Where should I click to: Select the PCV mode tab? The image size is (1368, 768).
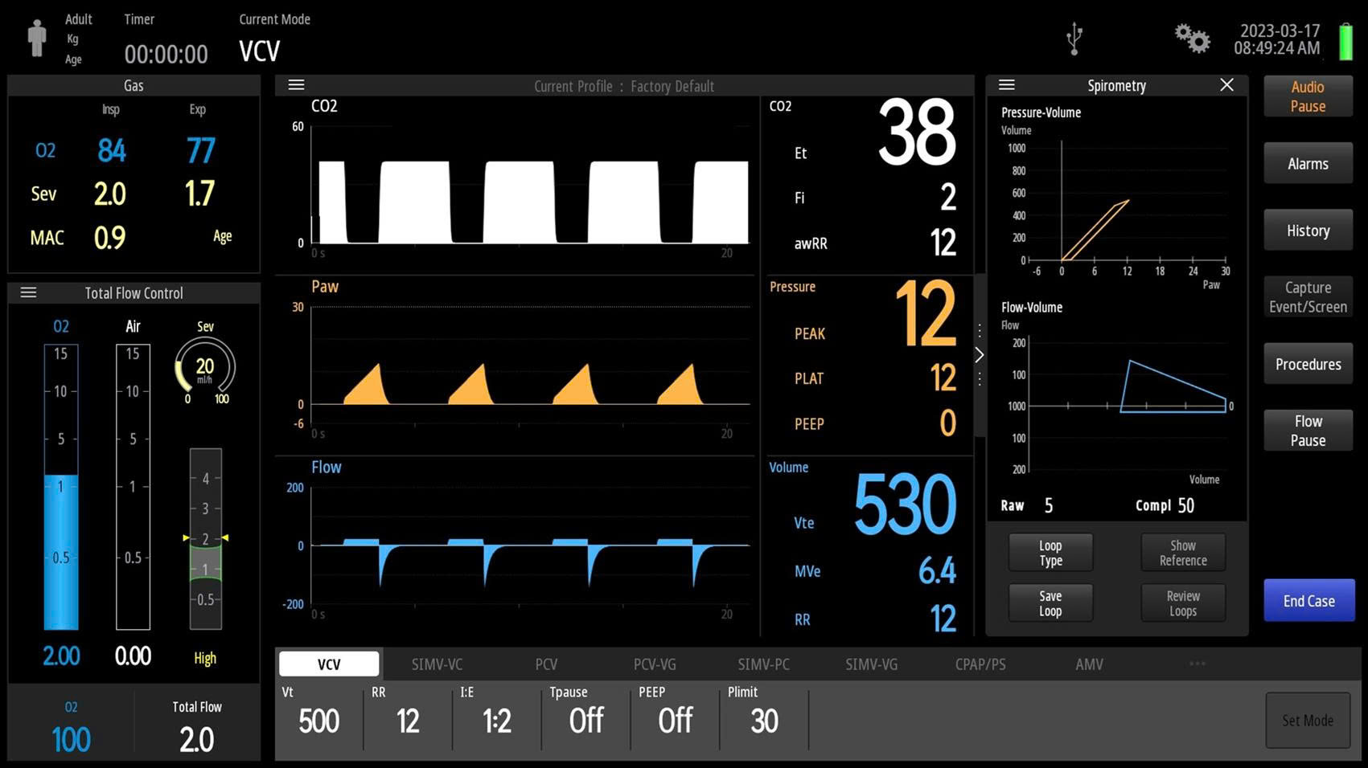[546, 664]
